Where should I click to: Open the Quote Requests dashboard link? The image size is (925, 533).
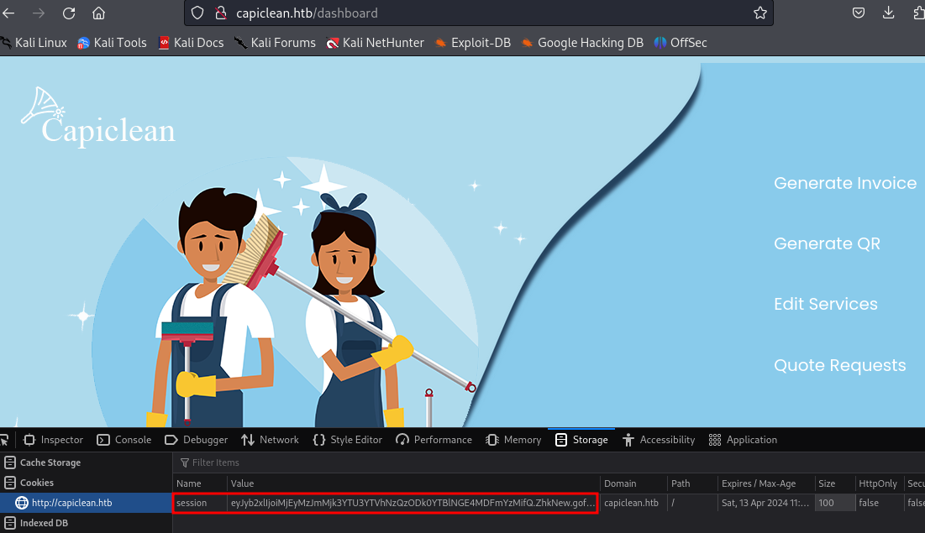(839, 365)
